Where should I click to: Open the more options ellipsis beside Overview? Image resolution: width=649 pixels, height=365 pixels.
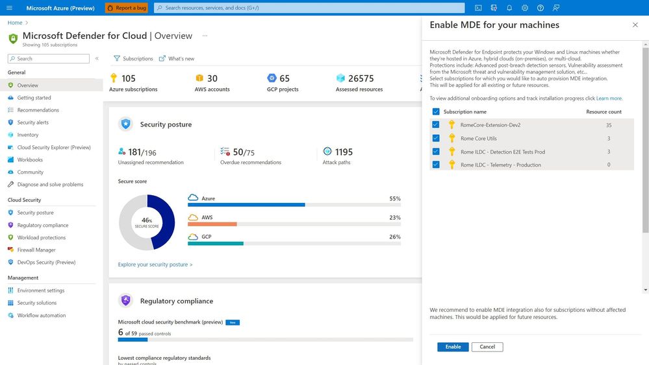tap(205, 36)
